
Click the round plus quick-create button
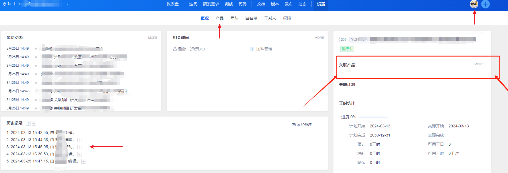point(485,4)
